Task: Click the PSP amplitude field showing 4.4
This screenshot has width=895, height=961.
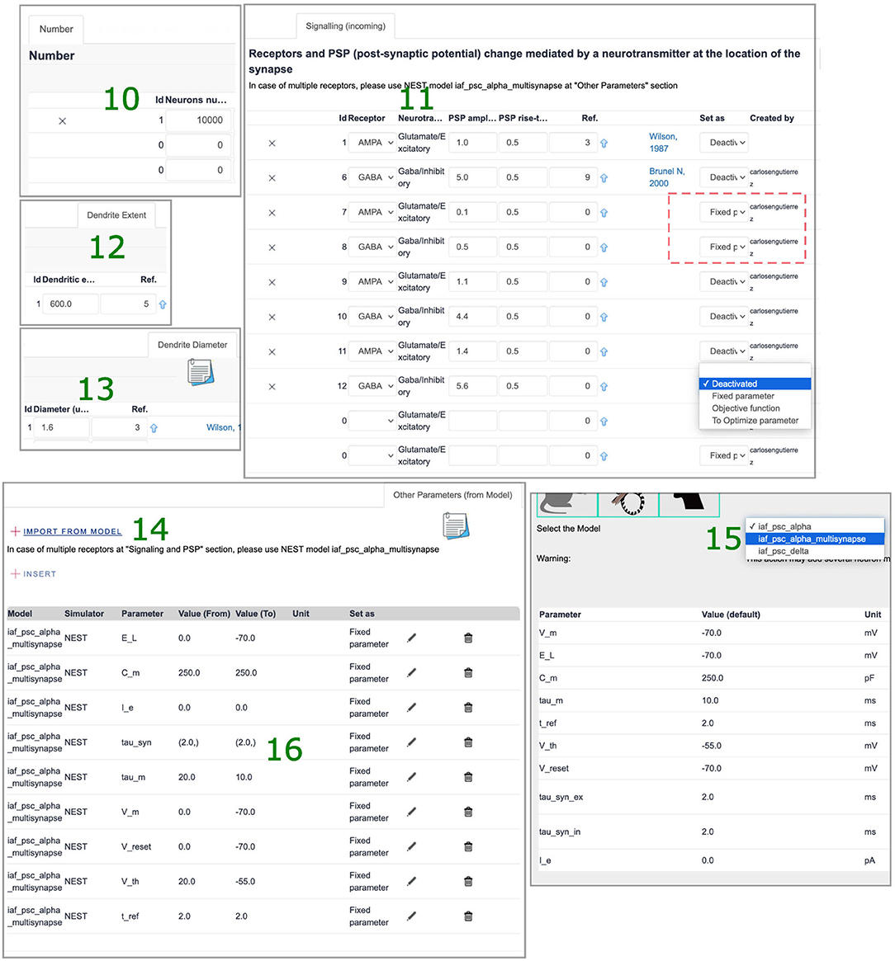Action: click(x=472, y=317)
